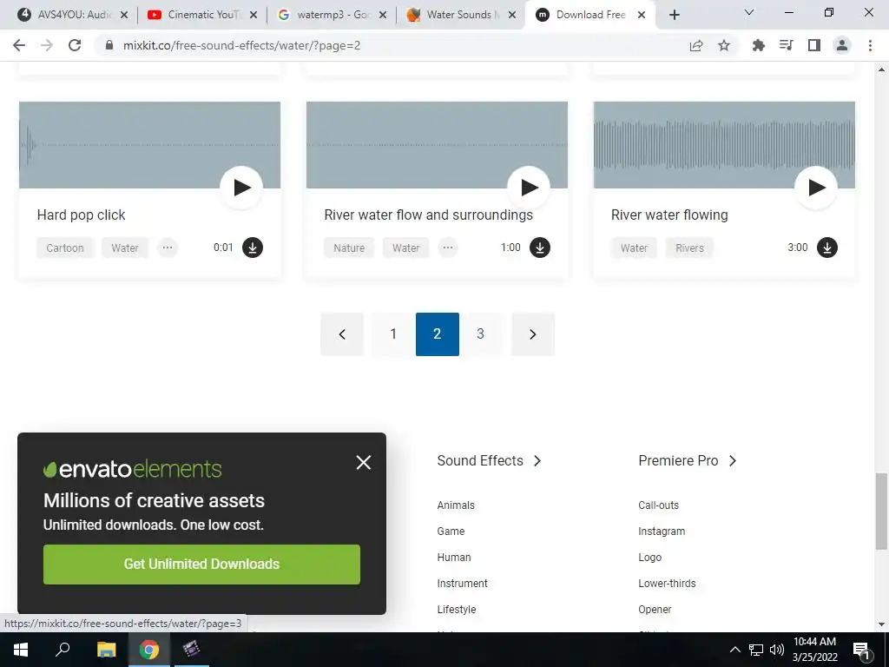Go back in browser history
The image size is (889, 667).
click(19, 45)
